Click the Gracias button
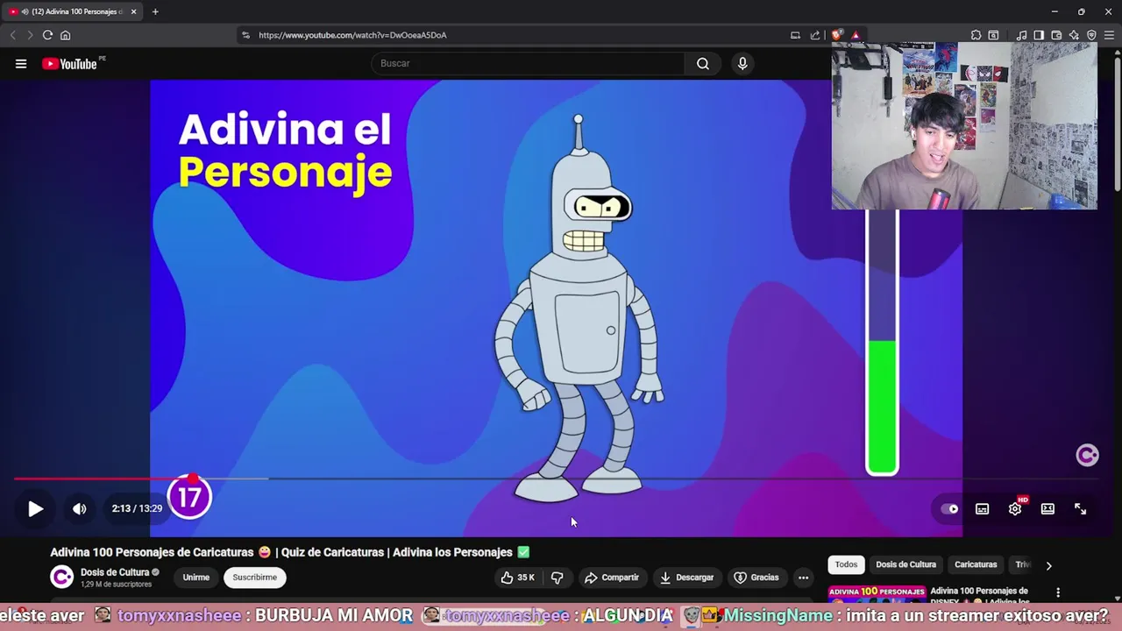1122x631 pixels. click(x=756, y=578)
